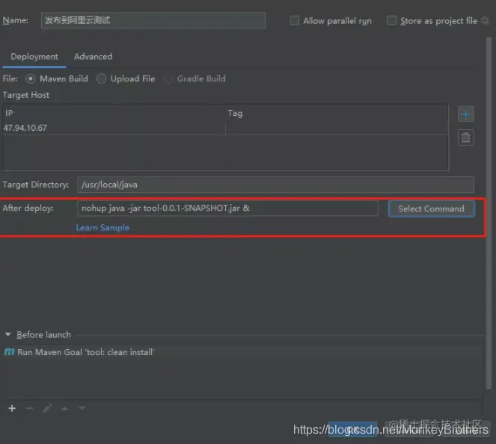Screen dimensions: 496x444
Task: Move the Before launch task up
Action: click(x=65, y=408)
